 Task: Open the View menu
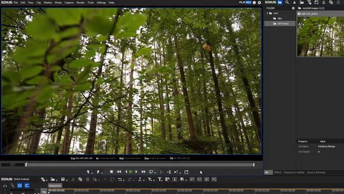click(31, 3)
